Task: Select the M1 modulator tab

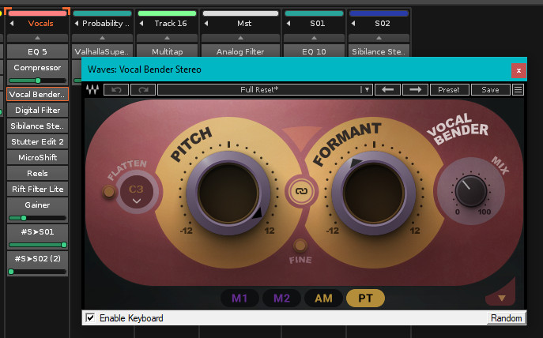Action: click(239, 298)
